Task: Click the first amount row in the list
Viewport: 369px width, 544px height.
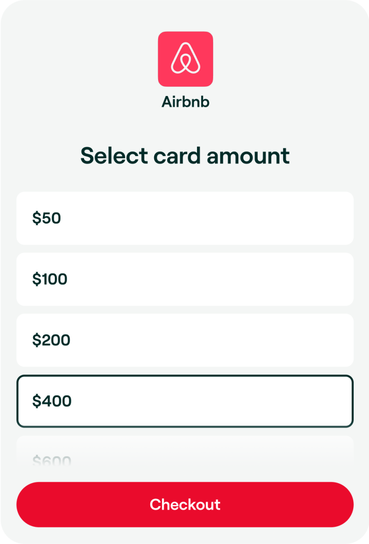Action: (185, 218)
